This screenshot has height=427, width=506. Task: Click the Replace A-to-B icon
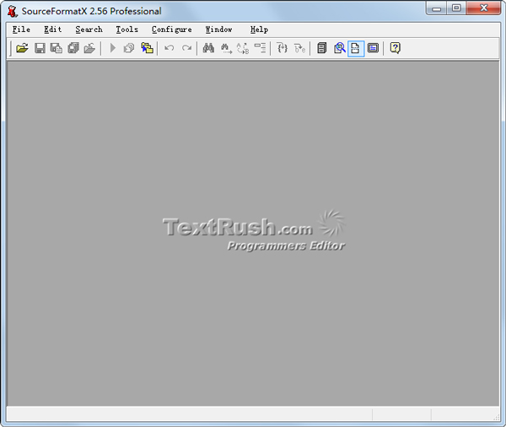tap(243, 48)
